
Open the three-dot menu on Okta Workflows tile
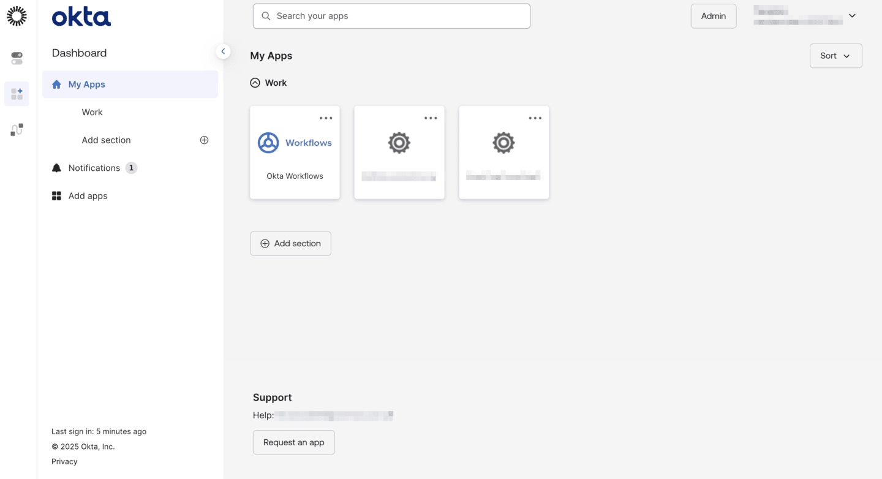point(326,118)
